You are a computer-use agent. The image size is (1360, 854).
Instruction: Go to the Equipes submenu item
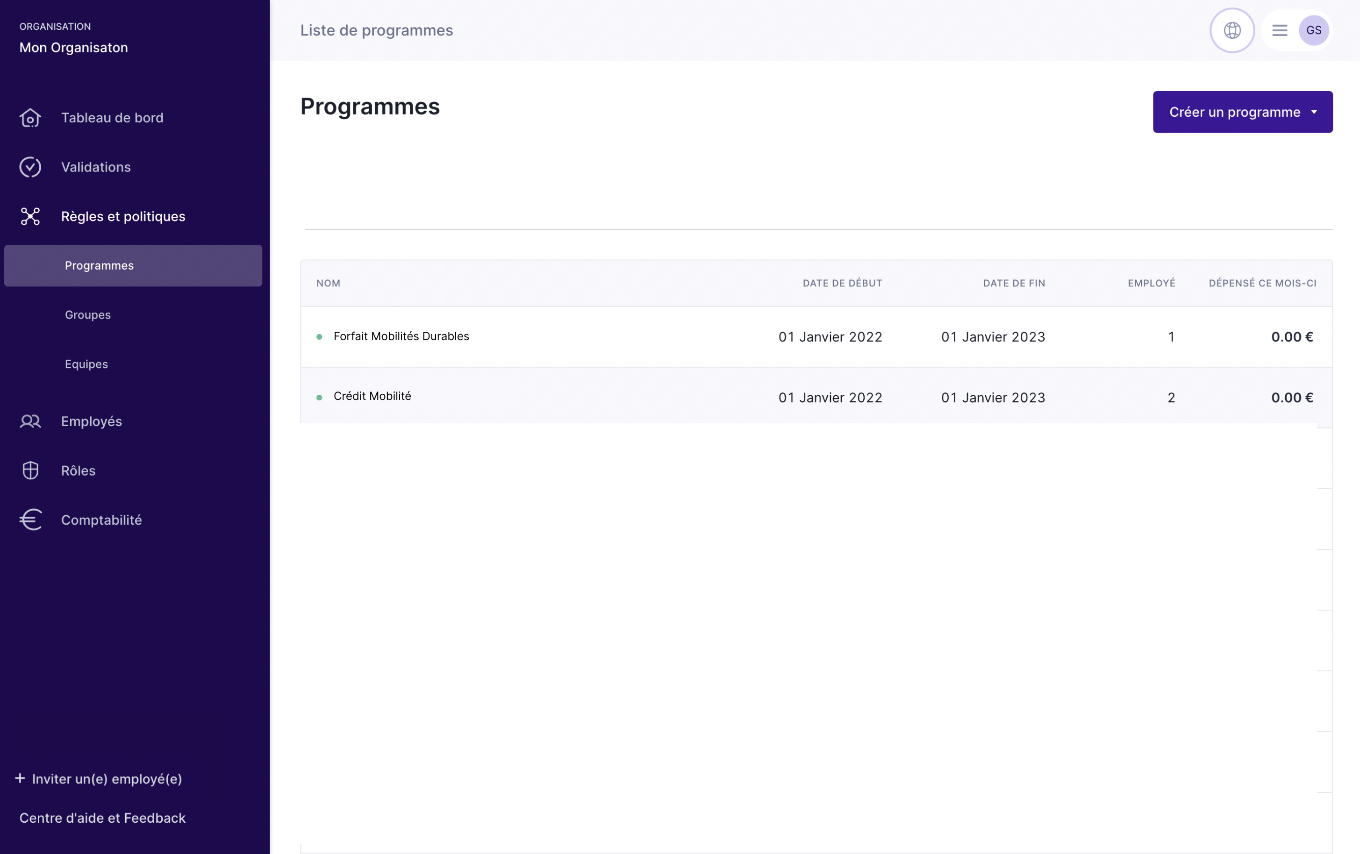pos(86,364)
